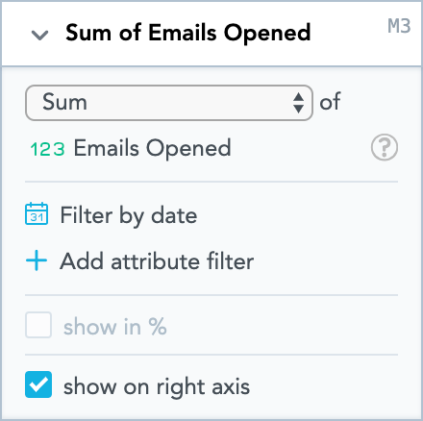Viewport: 423px width, 421px height.
Task: Select the Emails Opened measure name
Action: pyautogui.click(x=152, y=148)
